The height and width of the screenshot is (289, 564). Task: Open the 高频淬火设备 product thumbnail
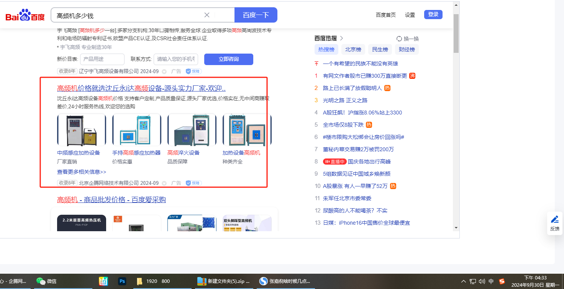[x=192, y=130]
